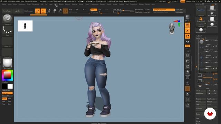Adjust the Draw Size slider

(123, 12)
